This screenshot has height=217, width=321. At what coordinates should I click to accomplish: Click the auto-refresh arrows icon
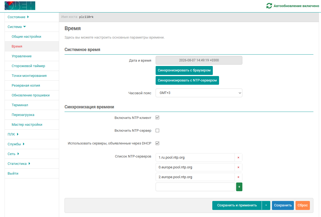tap(269, 6)
